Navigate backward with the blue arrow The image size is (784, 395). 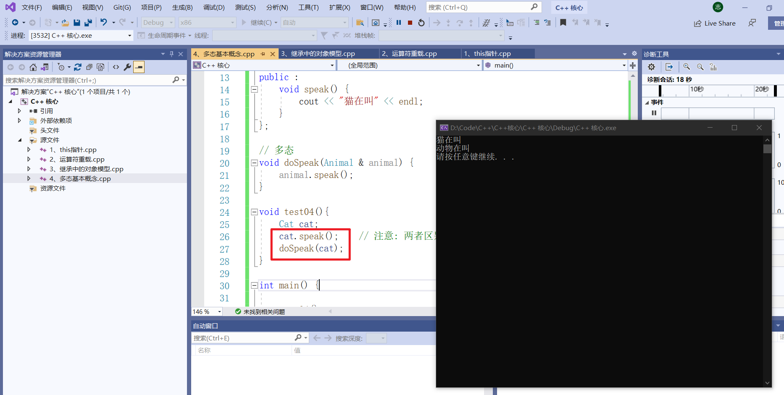15,23
